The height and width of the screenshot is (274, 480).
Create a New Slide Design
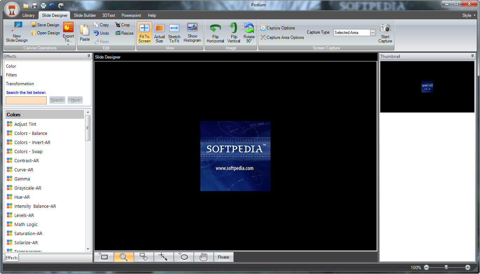pos(17,32)
